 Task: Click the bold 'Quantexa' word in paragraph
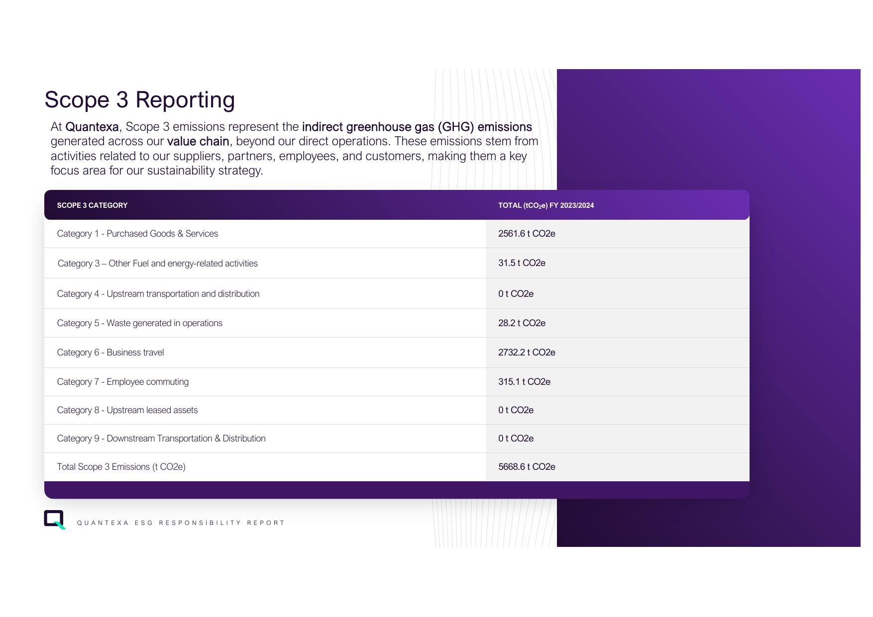tap(92, 127)
